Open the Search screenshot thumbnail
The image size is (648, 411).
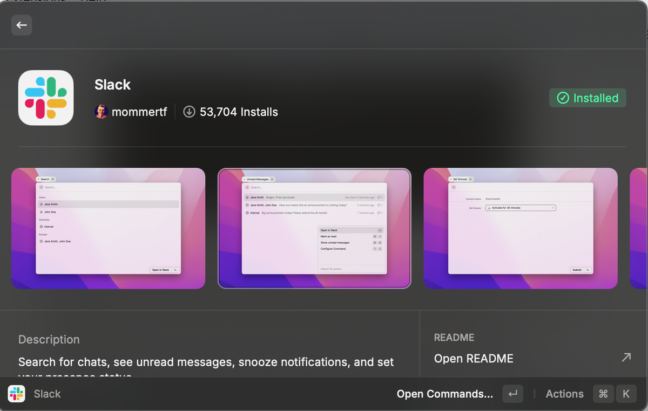pyautogui.click(x=108, y=229)
